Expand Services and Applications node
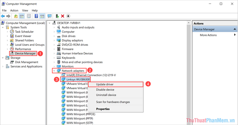238x125 pixels. 3,66
